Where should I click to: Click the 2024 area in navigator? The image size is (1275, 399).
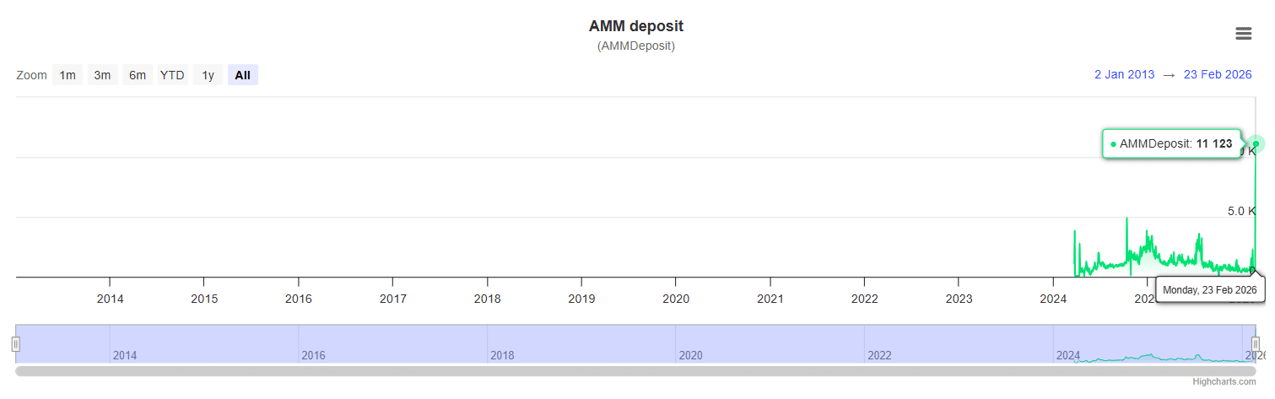1068,355
